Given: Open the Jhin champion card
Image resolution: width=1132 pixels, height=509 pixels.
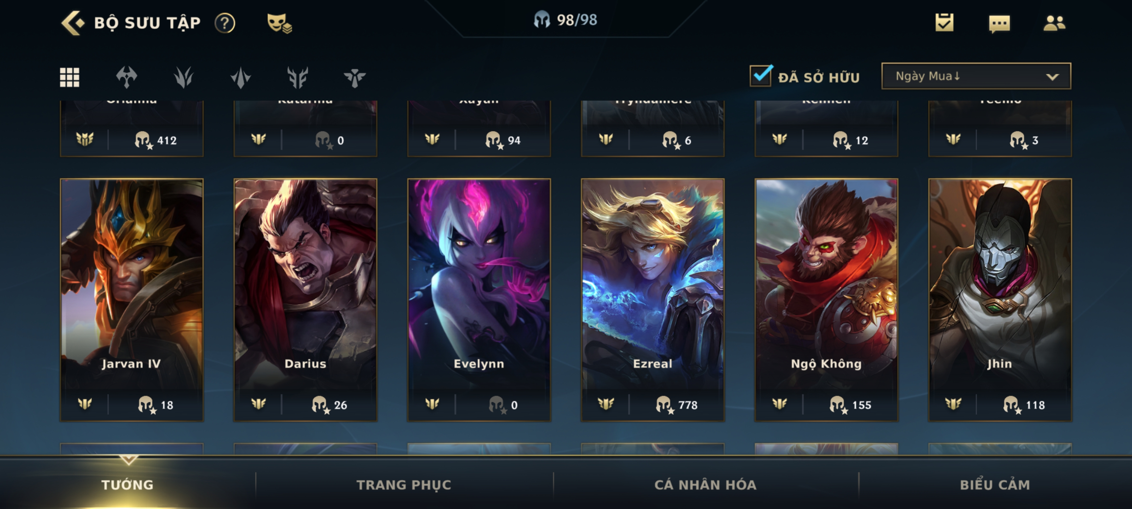Looking at the screenshot, I should 1000,300.
